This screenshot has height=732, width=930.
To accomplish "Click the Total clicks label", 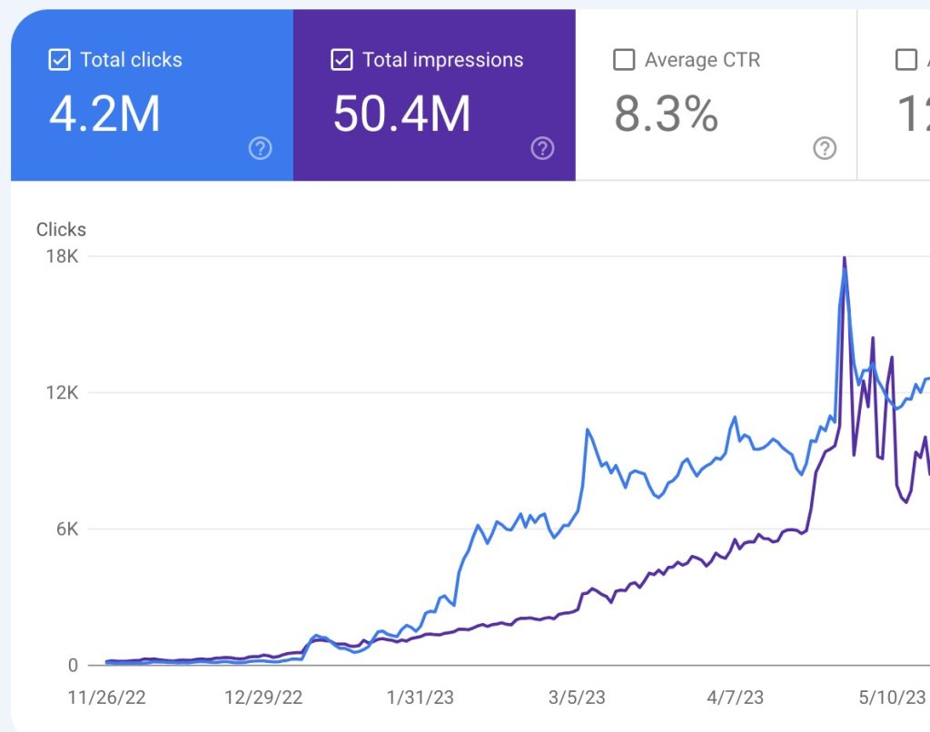I will [131, 60].
